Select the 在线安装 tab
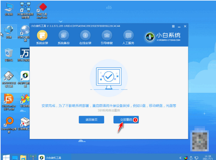 tap(85, 37)
